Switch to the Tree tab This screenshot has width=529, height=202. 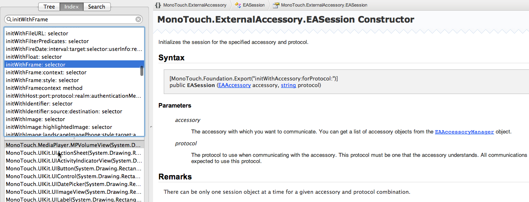point(49,7)
